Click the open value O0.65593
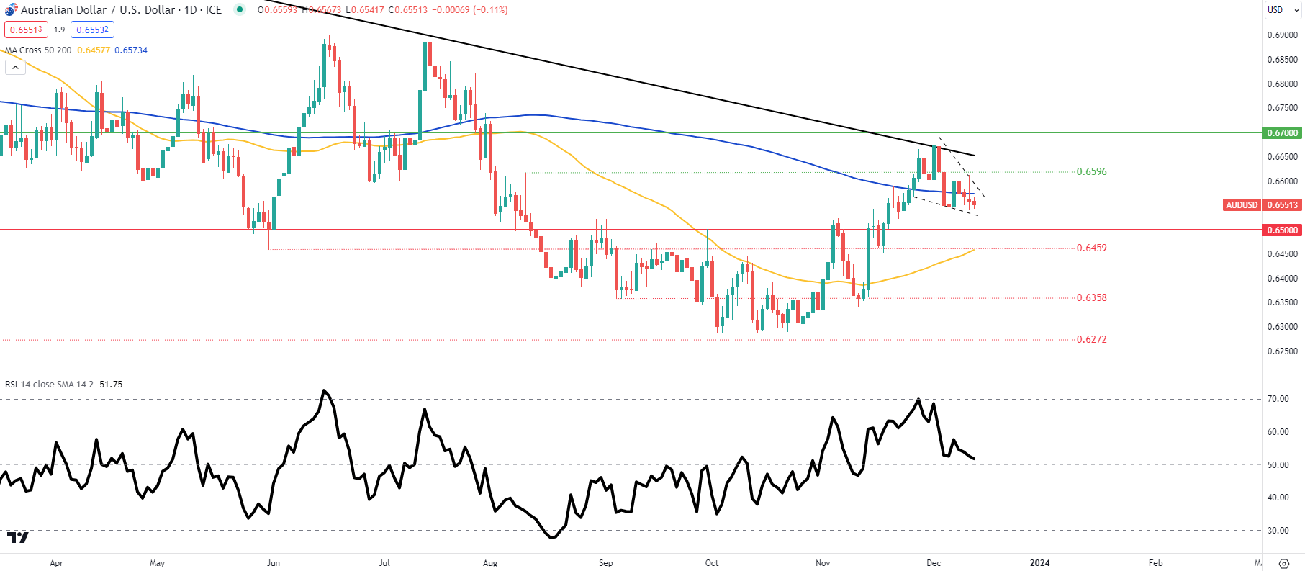This screenshot has width=1305, height=571. click(x=277, y=10)
